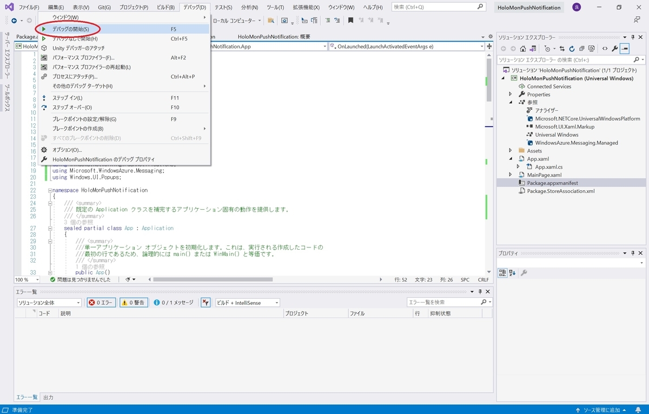Select Package.StoreAssociation.xml in Solution Explorer
The height and width of the screenshot is (414, 649).
click(x=561, y=191)
